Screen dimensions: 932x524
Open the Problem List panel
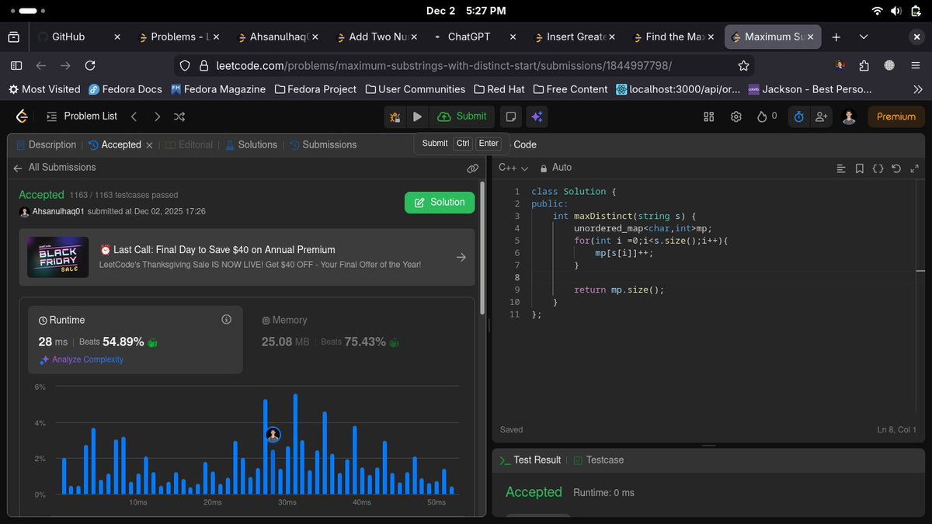coord(82,116)
